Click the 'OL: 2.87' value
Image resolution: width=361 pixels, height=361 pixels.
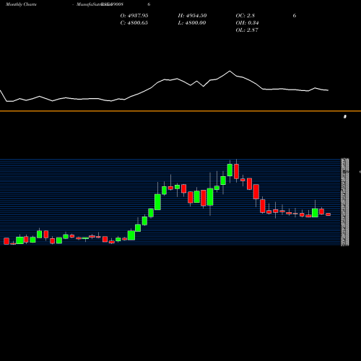pyautogui.click(x=247, y=30)
